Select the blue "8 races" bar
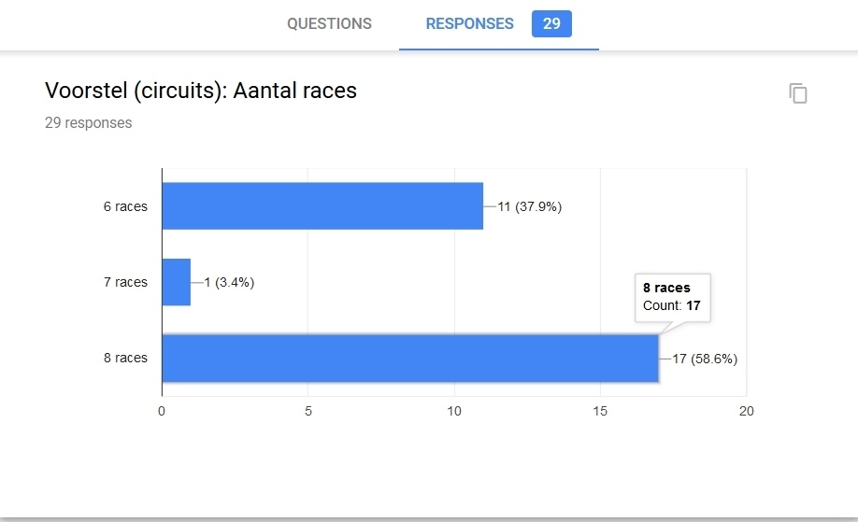858x522 pixels. 410,358
